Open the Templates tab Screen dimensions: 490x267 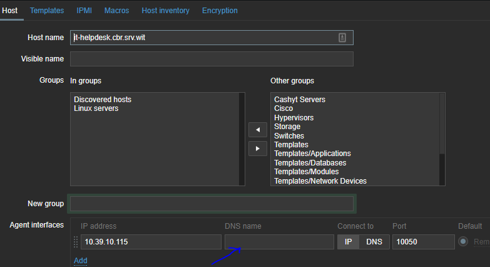[x=47, y=10]
